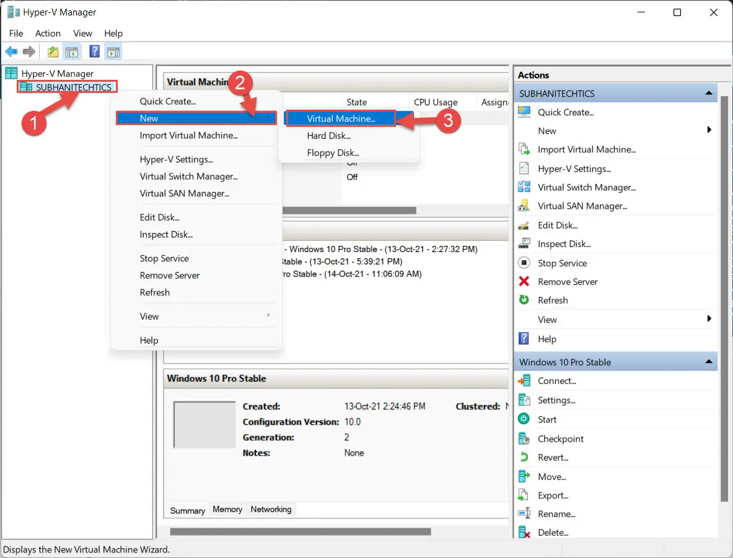Image resolution: width=733 pixels, height=558 pixels.
Task: Click the red X Remove Server icon
Action: pos(524,281)
